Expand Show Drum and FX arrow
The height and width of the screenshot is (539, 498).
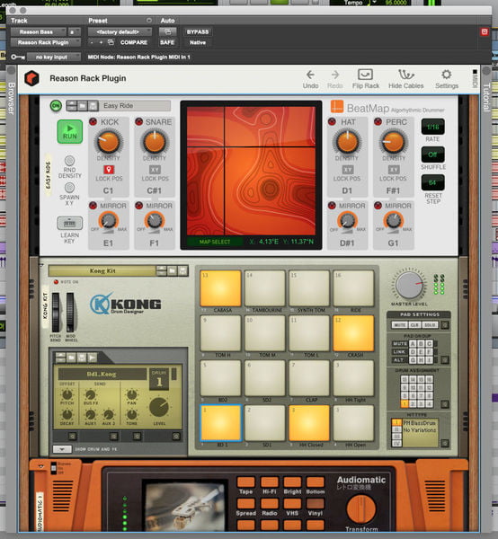click(x=62, y=449)
